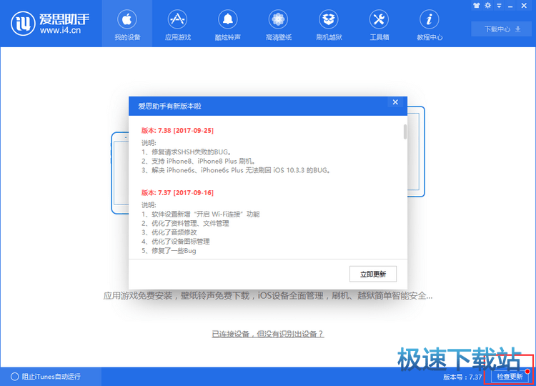The image size is (536, 386).
Task: Click version heading 版本: 7.37 [2017-09-16]
Action: pyautogui.click(x=177, y=193)
